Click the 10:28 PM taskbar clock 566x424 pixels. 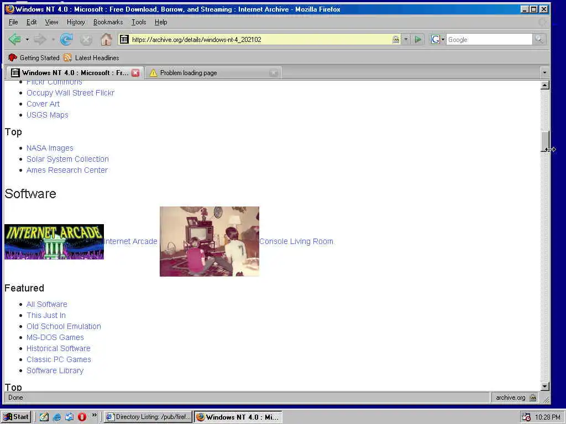point(547,417)
